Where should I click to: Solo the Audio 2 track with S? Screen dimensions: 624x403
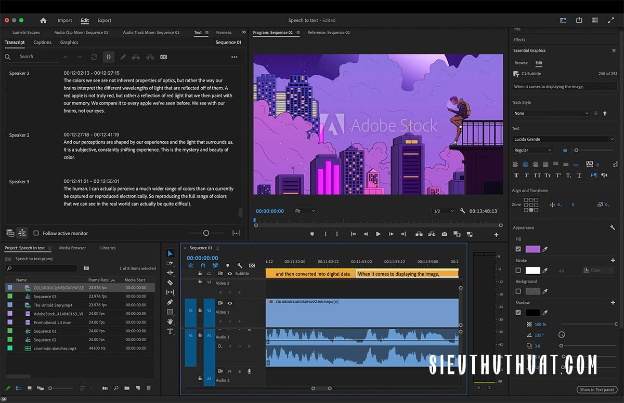coord(239,371)
